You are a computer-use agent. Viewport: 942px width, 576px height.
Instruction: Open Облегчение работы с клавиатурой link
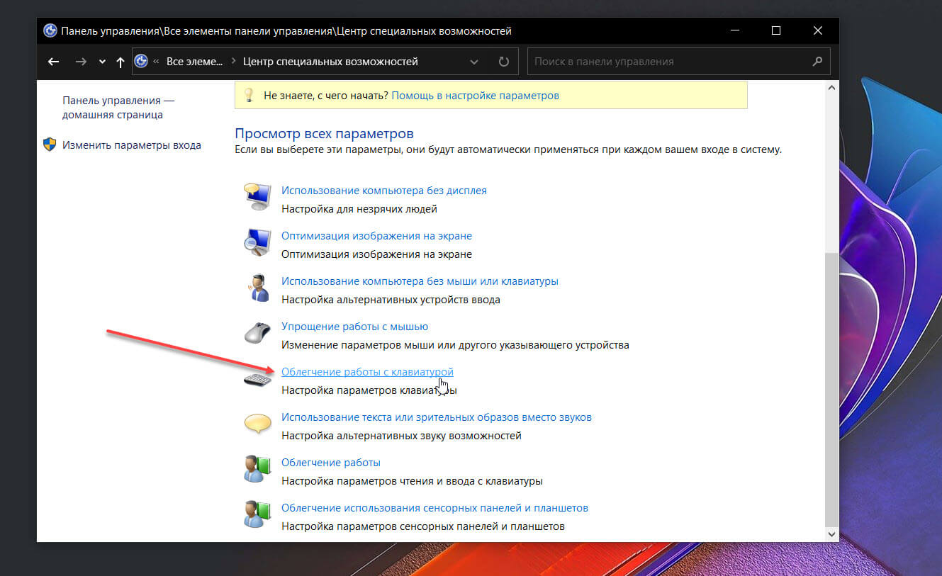(x=367, y=372)
